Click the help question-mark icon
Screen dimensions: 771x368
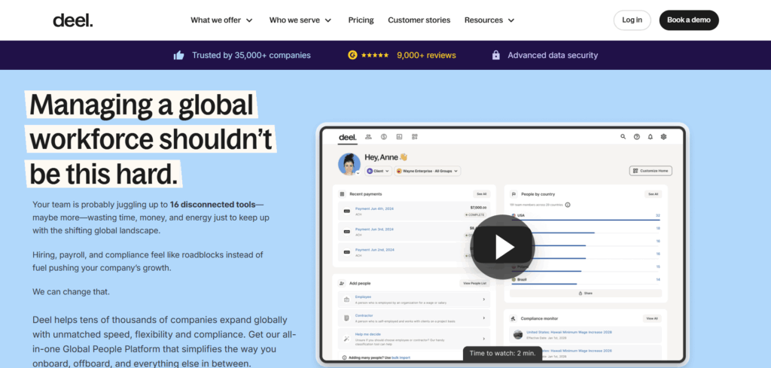point(637,136)
